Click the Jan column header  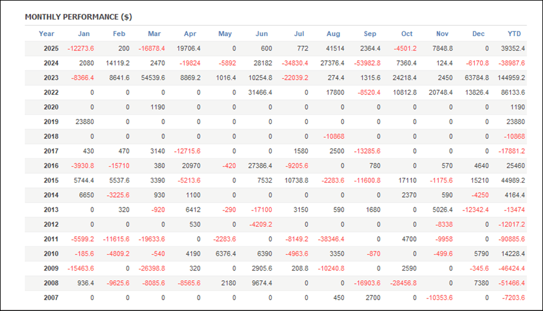click(x=83, y=34)
